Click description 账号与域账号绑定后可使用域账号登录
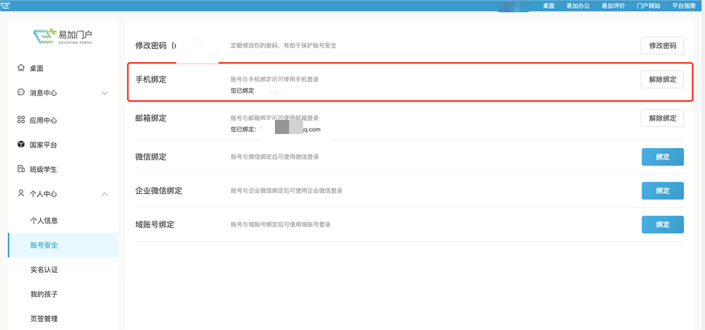 point(281,224)
